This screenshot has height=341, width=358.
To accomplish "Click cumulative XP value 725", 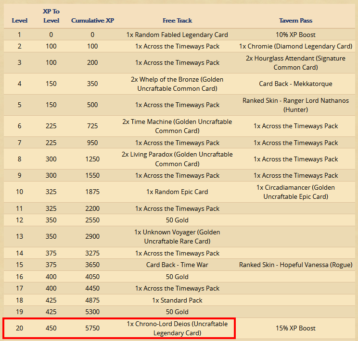I will pyautogui.click(x=92, y=126).
